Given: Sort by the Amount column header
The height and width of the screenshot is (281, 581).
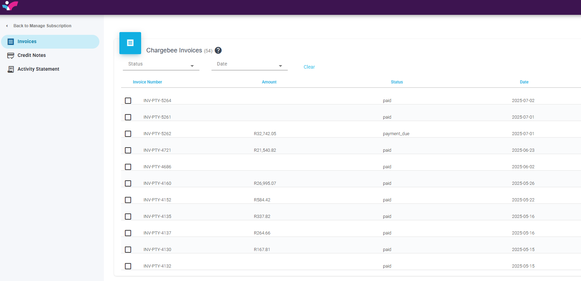Looking at the screenshot, I should click(269, 82).
